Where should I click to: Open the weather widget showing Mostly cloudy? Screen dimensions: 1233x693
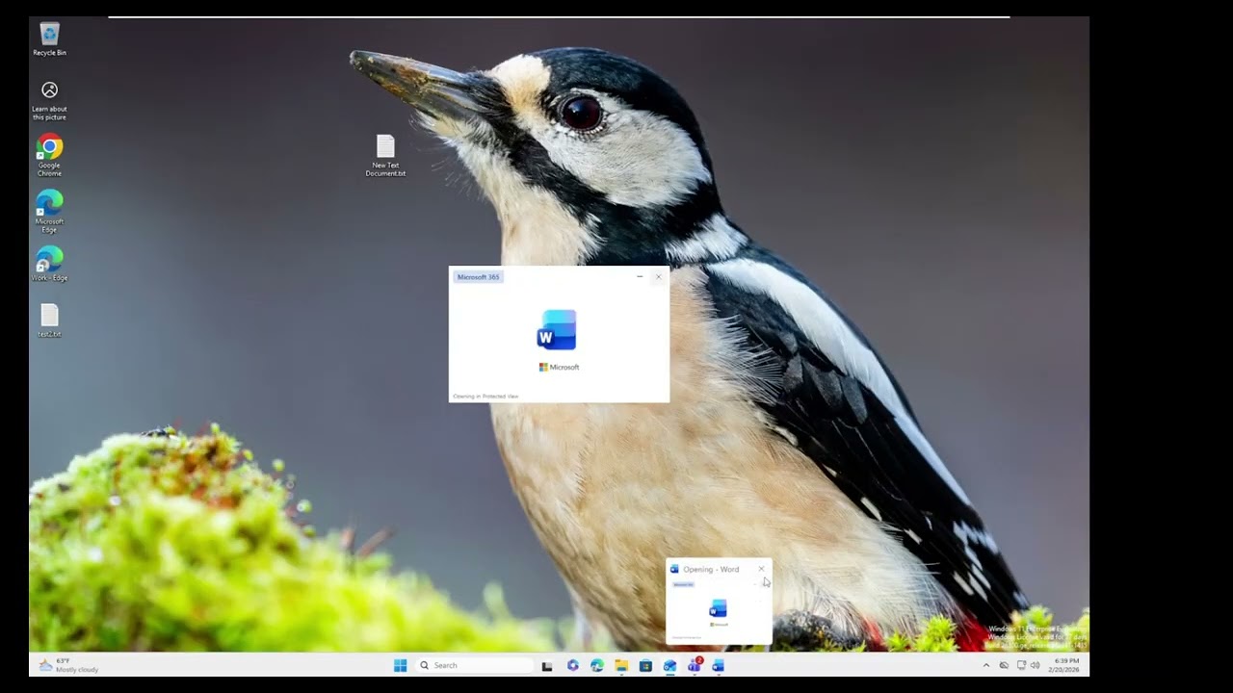click(x=68, y=665)
